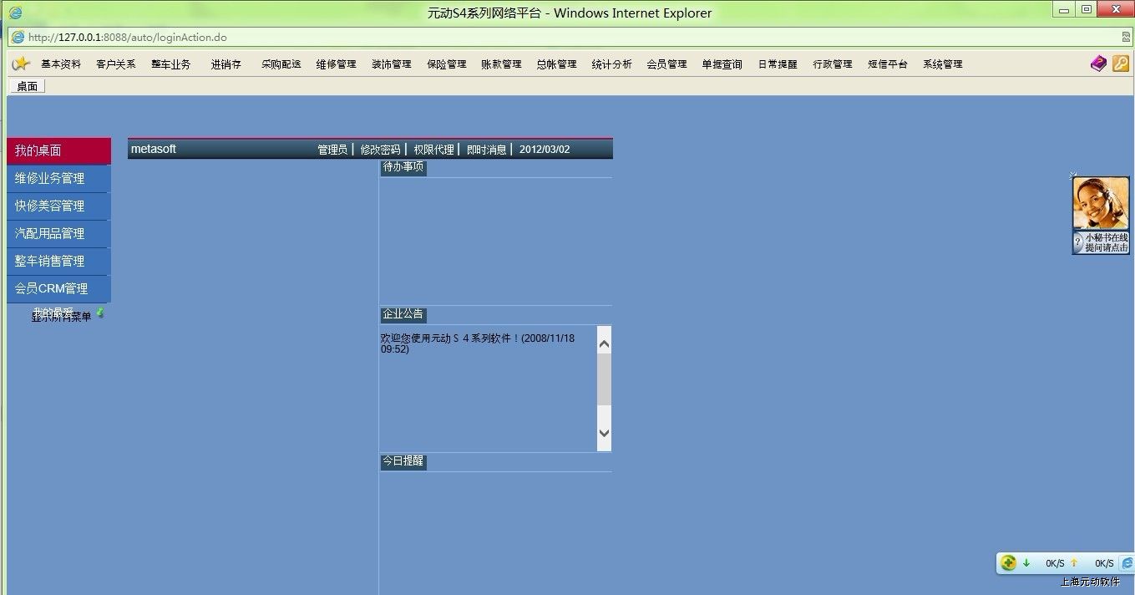Click the star favorites icon in menu bar
This screenshot has height=595, width=1135.
[21, 64]
